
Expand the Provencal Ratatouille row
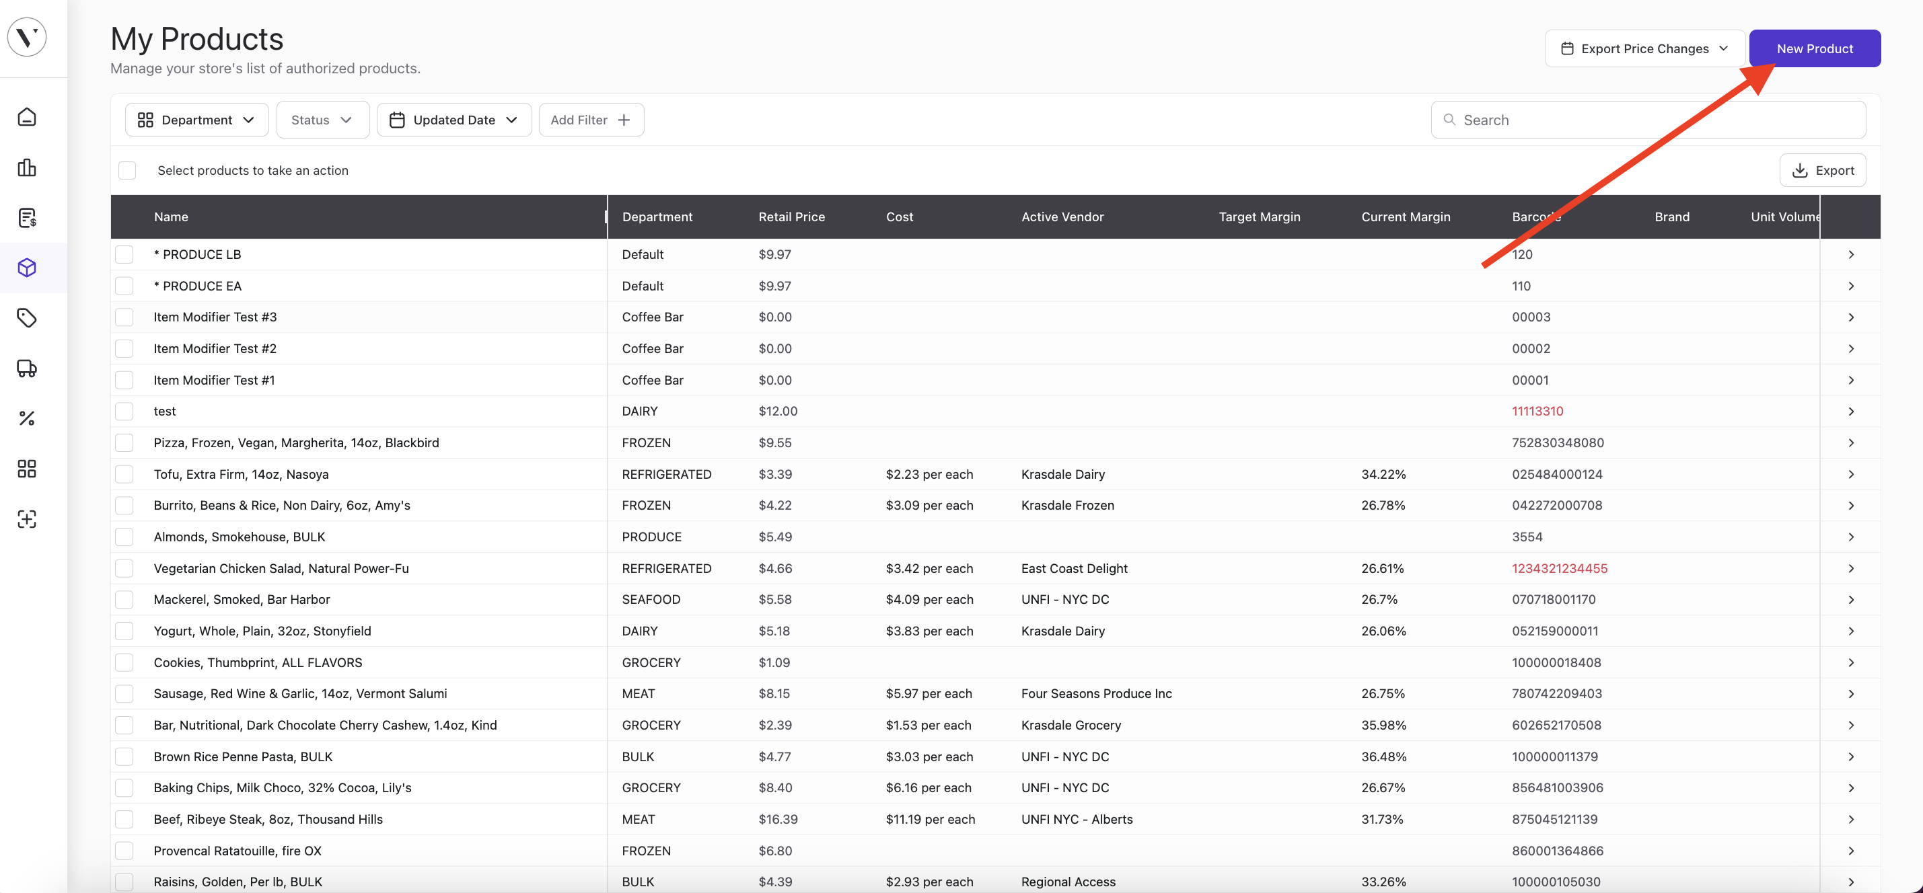point(1851,851)
